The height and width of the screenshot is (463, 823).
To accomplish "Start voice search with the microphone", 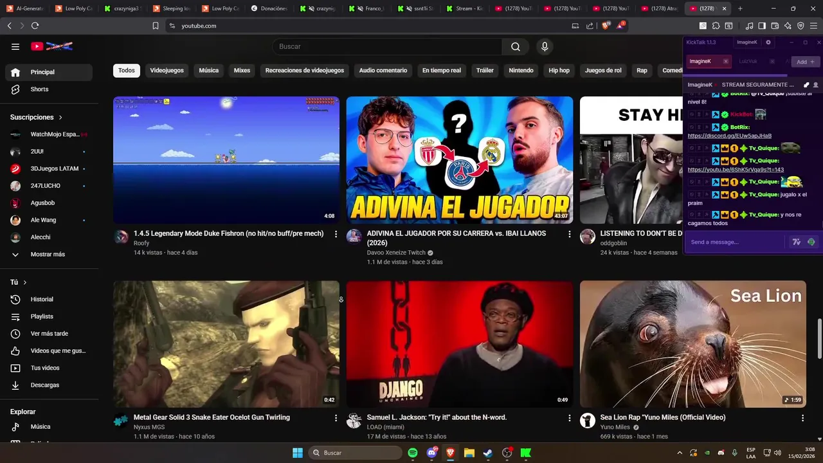I will tap(545, 46).
